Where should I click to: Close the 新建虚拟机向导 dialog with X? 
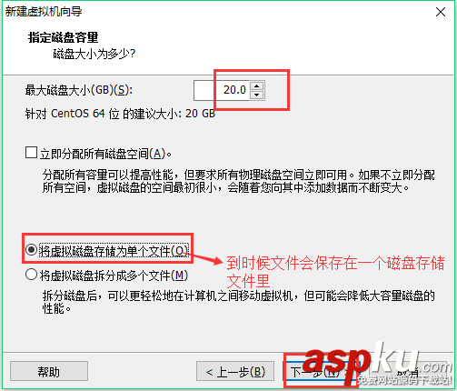pyautogui.click(x=441, y=12)
